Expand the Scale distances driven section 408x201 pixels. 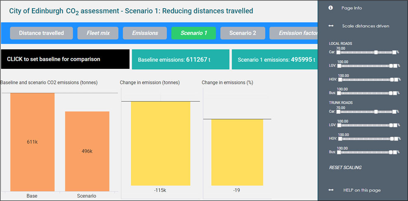(365, 26)
